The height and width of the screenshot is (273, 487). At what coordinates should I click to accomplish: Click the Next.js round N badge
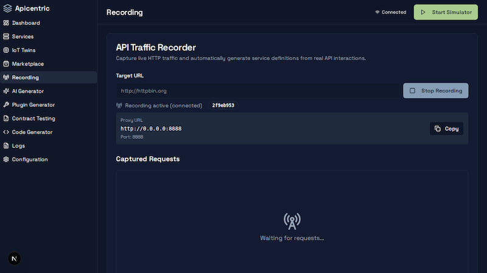[x=15, y=258]
